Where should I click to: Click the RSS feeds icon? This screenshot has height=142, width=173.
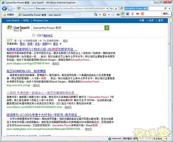104,15
